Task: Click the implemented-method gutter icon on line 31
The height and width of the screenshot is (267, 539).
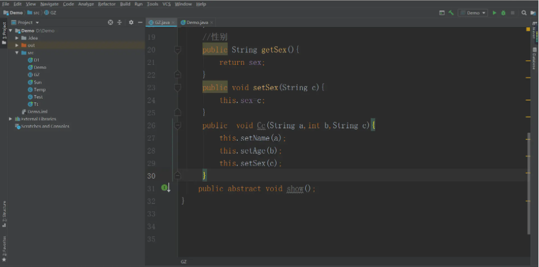Action: tap(166, 188)
